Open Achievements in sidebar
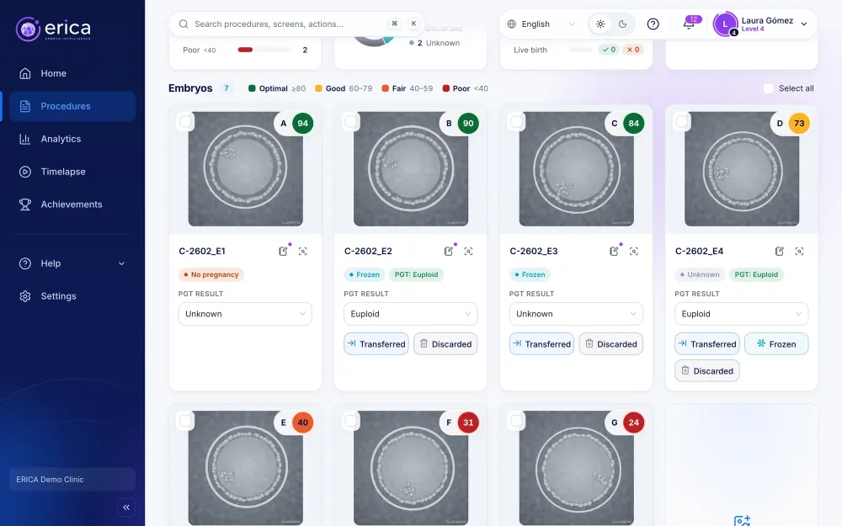842x526 pixels. click(x=72, y=205)
